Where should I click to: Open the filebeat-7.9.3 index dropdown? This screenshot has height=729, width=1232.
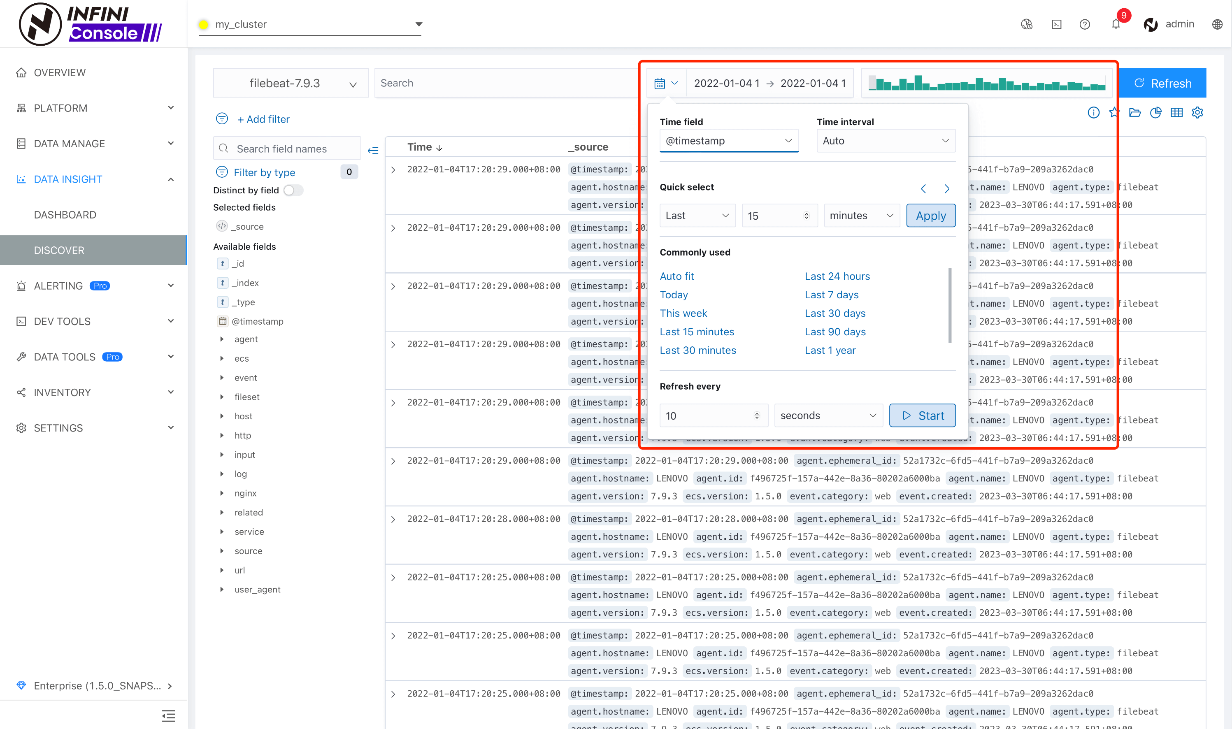point(291,83)
